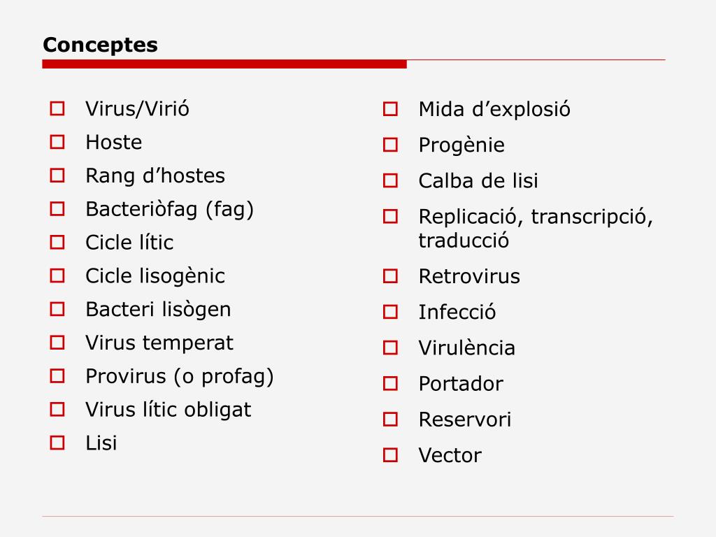Click the thick red title underline bar
The height and width of the screenshot is (537, 716).
point(224,64)
